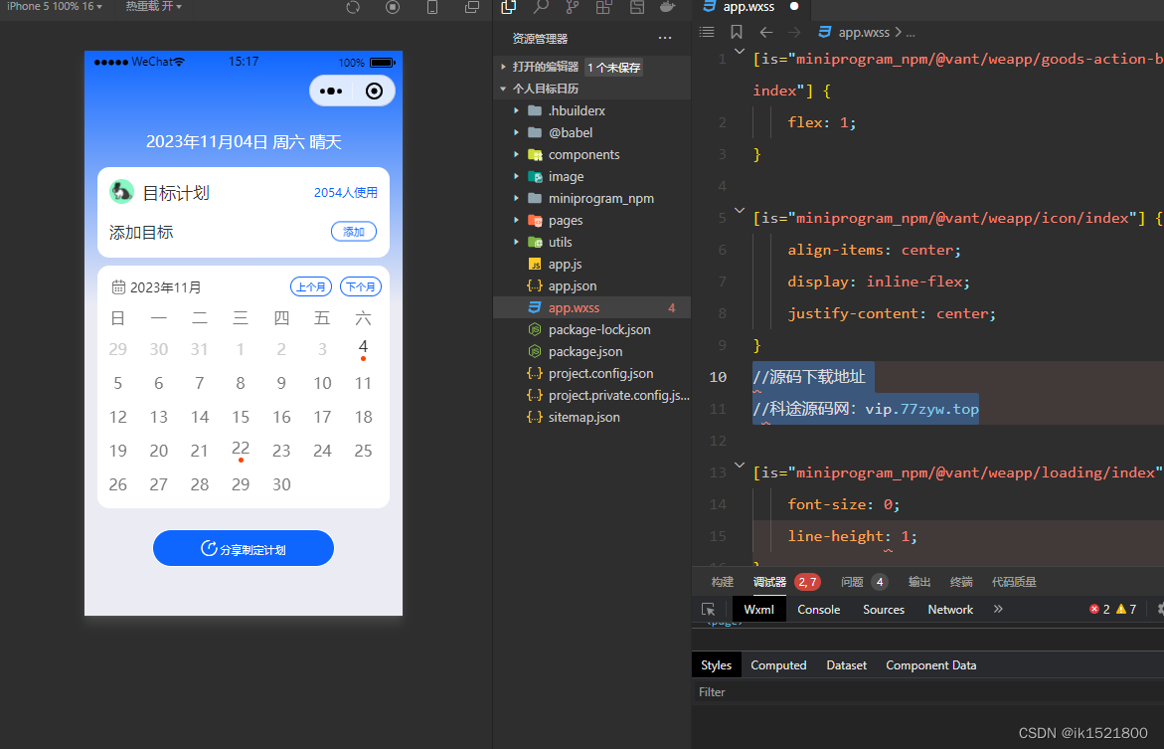1164x749 pixels.
Task: Click the 下个月 next month button
Action: [x=361, y=286]
